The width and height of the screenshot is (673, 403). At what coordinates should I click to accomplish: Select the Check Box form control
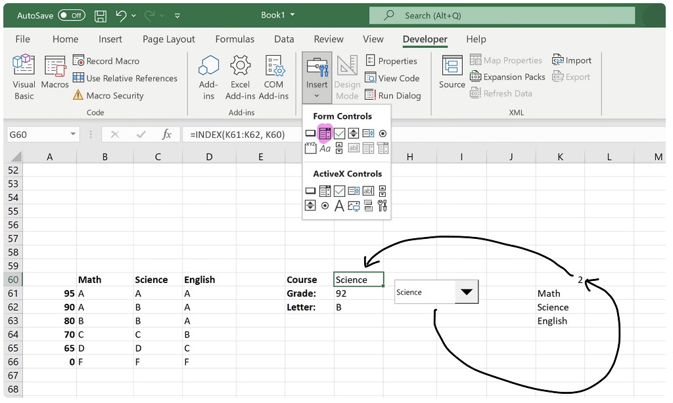339,133
